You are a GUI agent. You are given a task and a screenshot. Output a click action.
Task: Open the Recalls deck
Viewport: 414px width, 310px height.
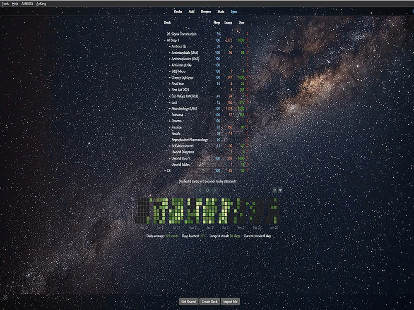[x=176, y=134]
